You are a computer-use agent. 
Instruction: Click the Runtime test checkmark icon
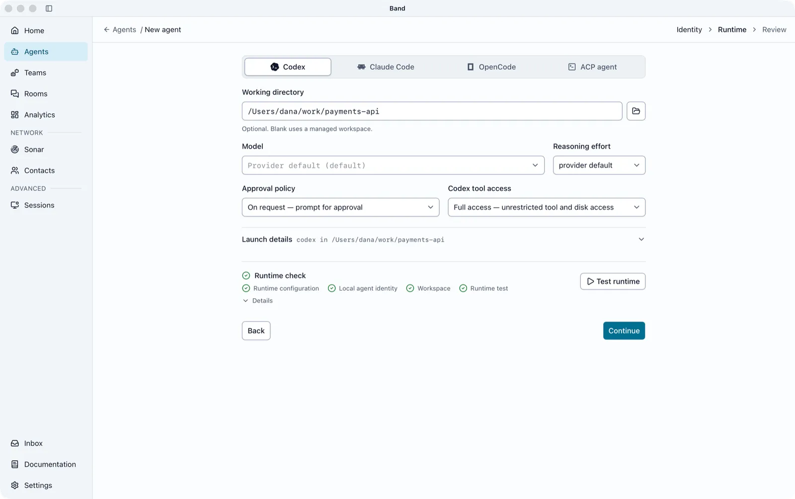[x=463, y=288]
